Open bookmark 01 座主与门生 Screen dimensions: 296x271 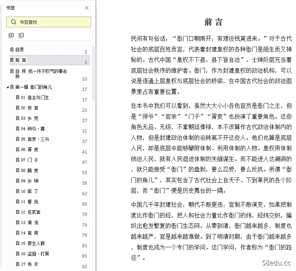[x=35, y=97]
